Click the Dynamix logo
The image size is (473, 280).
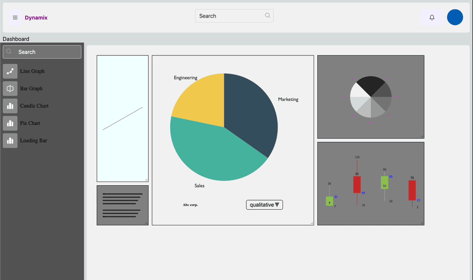36,18
